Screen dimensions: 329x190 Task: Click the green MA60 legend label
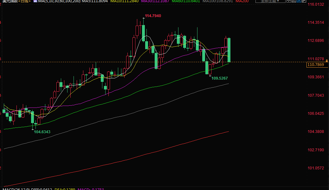186,1
